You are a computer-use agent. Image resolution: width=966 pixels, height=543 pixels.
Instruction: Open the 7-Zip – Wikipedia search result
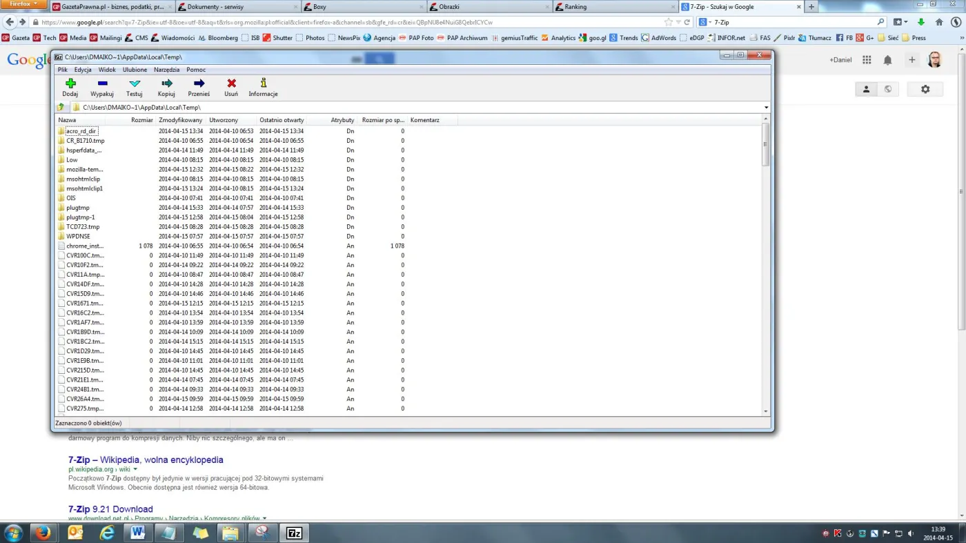(146, 460)
